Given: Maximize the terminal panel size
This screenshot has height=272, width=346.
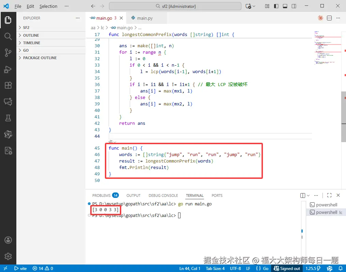Looking at the screenshot, I should point(329,195).
